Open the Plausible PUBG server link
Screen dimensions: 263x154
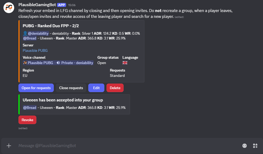pos(35,50)
